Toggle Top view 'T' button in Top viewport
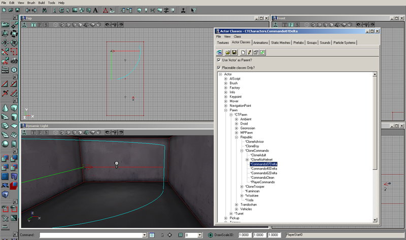The image size is (406, 240). click(33, 25)
